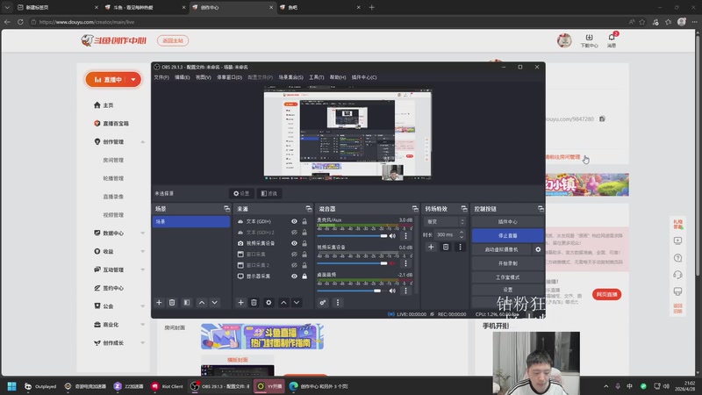Open Douyu messages bell icon
The image size is (702, 395).
(x=612, y=38)
